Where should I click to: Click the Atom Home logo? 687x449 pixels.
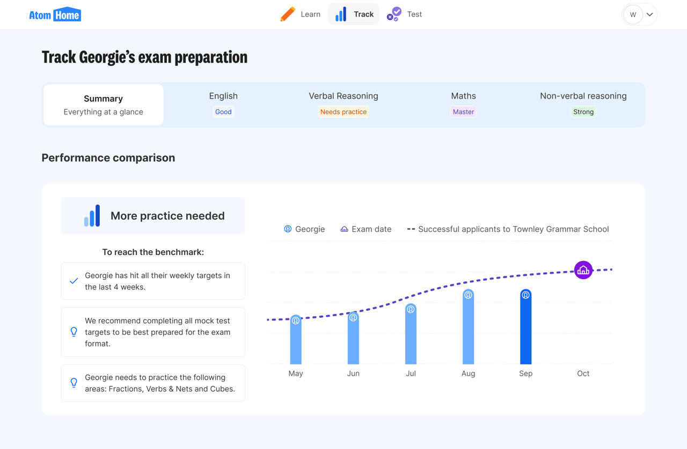55,15
